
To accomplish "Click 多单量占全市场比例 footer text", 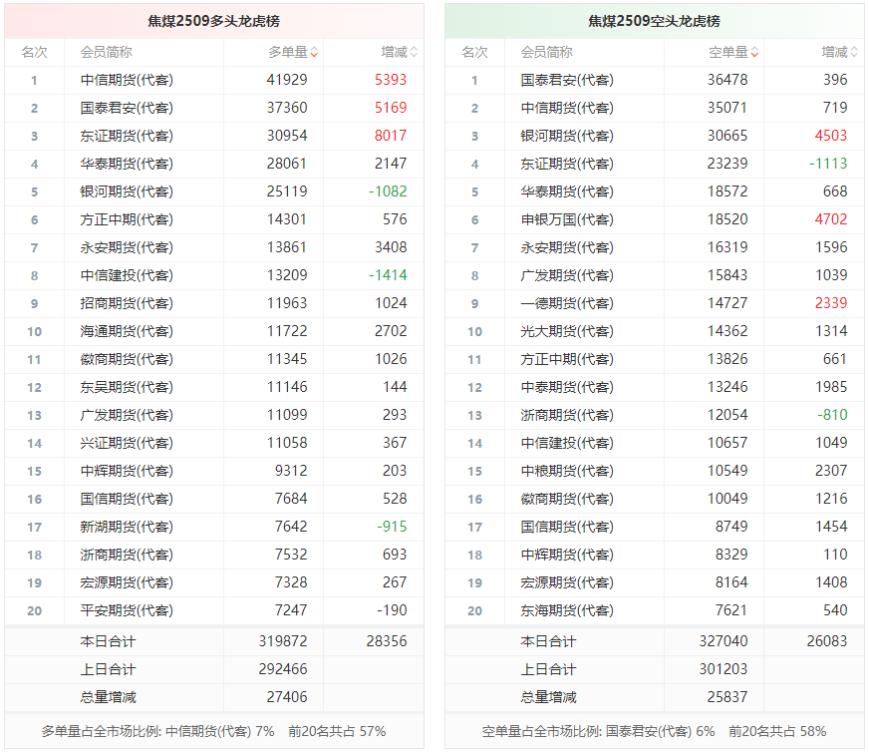I will click(157, 731).
